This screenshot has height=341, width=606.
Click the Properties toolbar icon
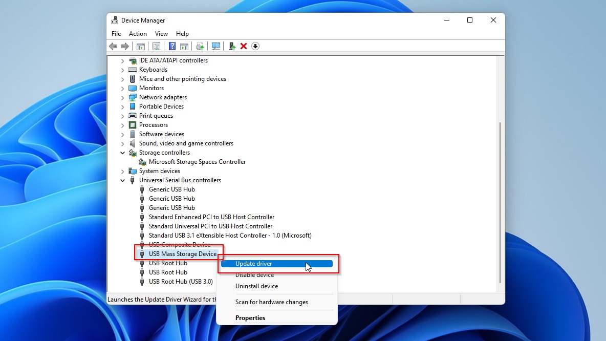click(156, 46)
